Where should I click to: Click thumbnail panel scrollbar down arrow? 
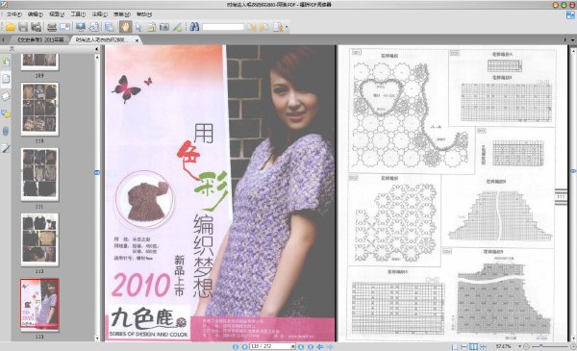click(x=97, y=338)
